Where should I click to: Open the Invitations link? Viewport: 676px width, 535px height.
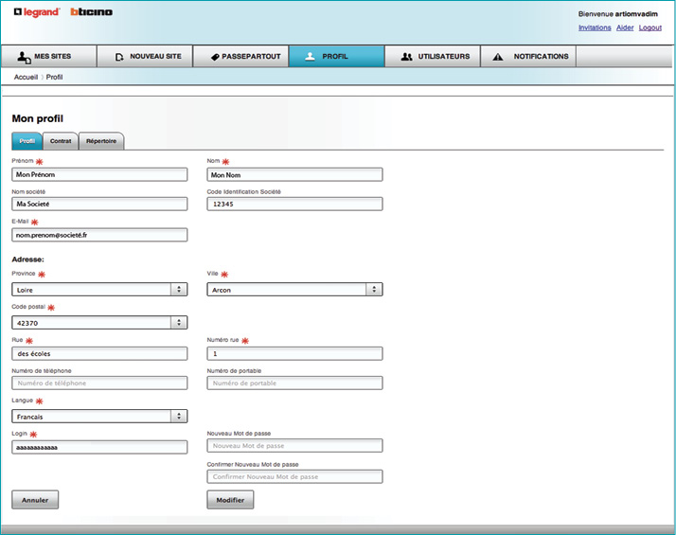tap(595, 27)
